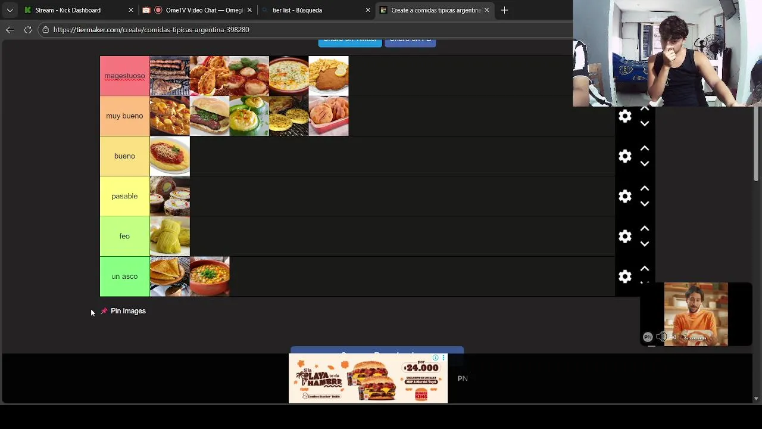Select the first food image in muy bueno
The image size is (762, 429).
point(170,116)
